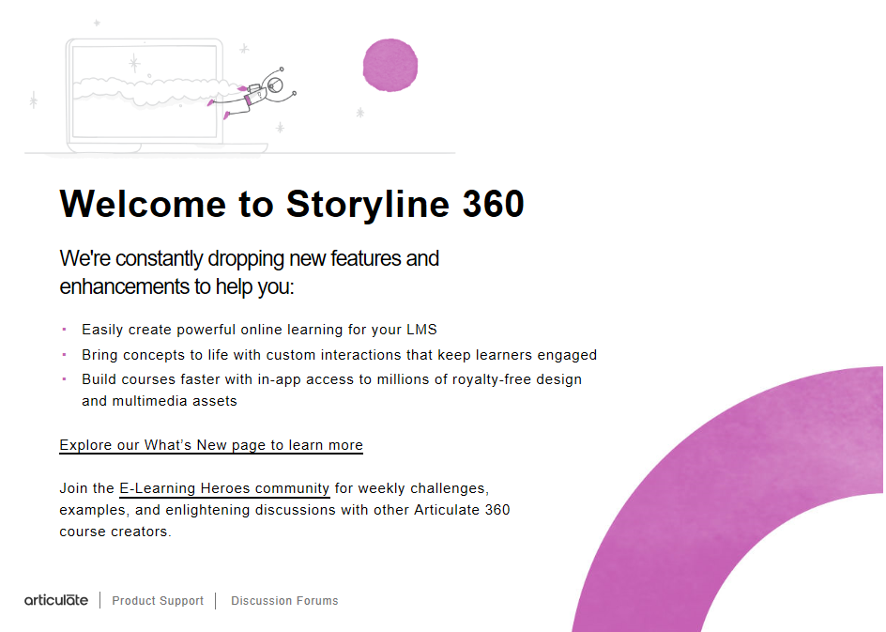Click the subheading about constantly dropping new features

pos(250,272)
